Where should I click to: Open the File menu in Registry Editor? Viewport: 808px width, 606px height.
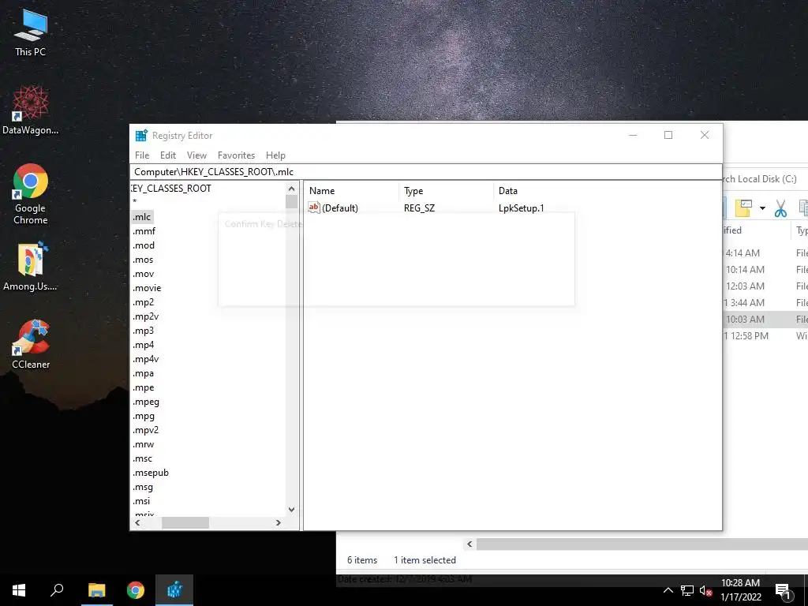[x=142, y=155]
